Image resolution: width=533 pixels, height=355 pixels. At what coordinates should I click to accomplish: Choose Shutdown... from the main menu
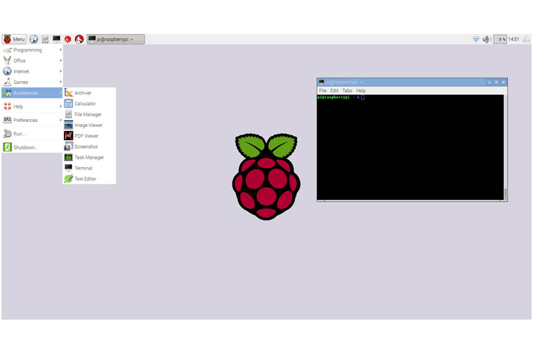32,148
